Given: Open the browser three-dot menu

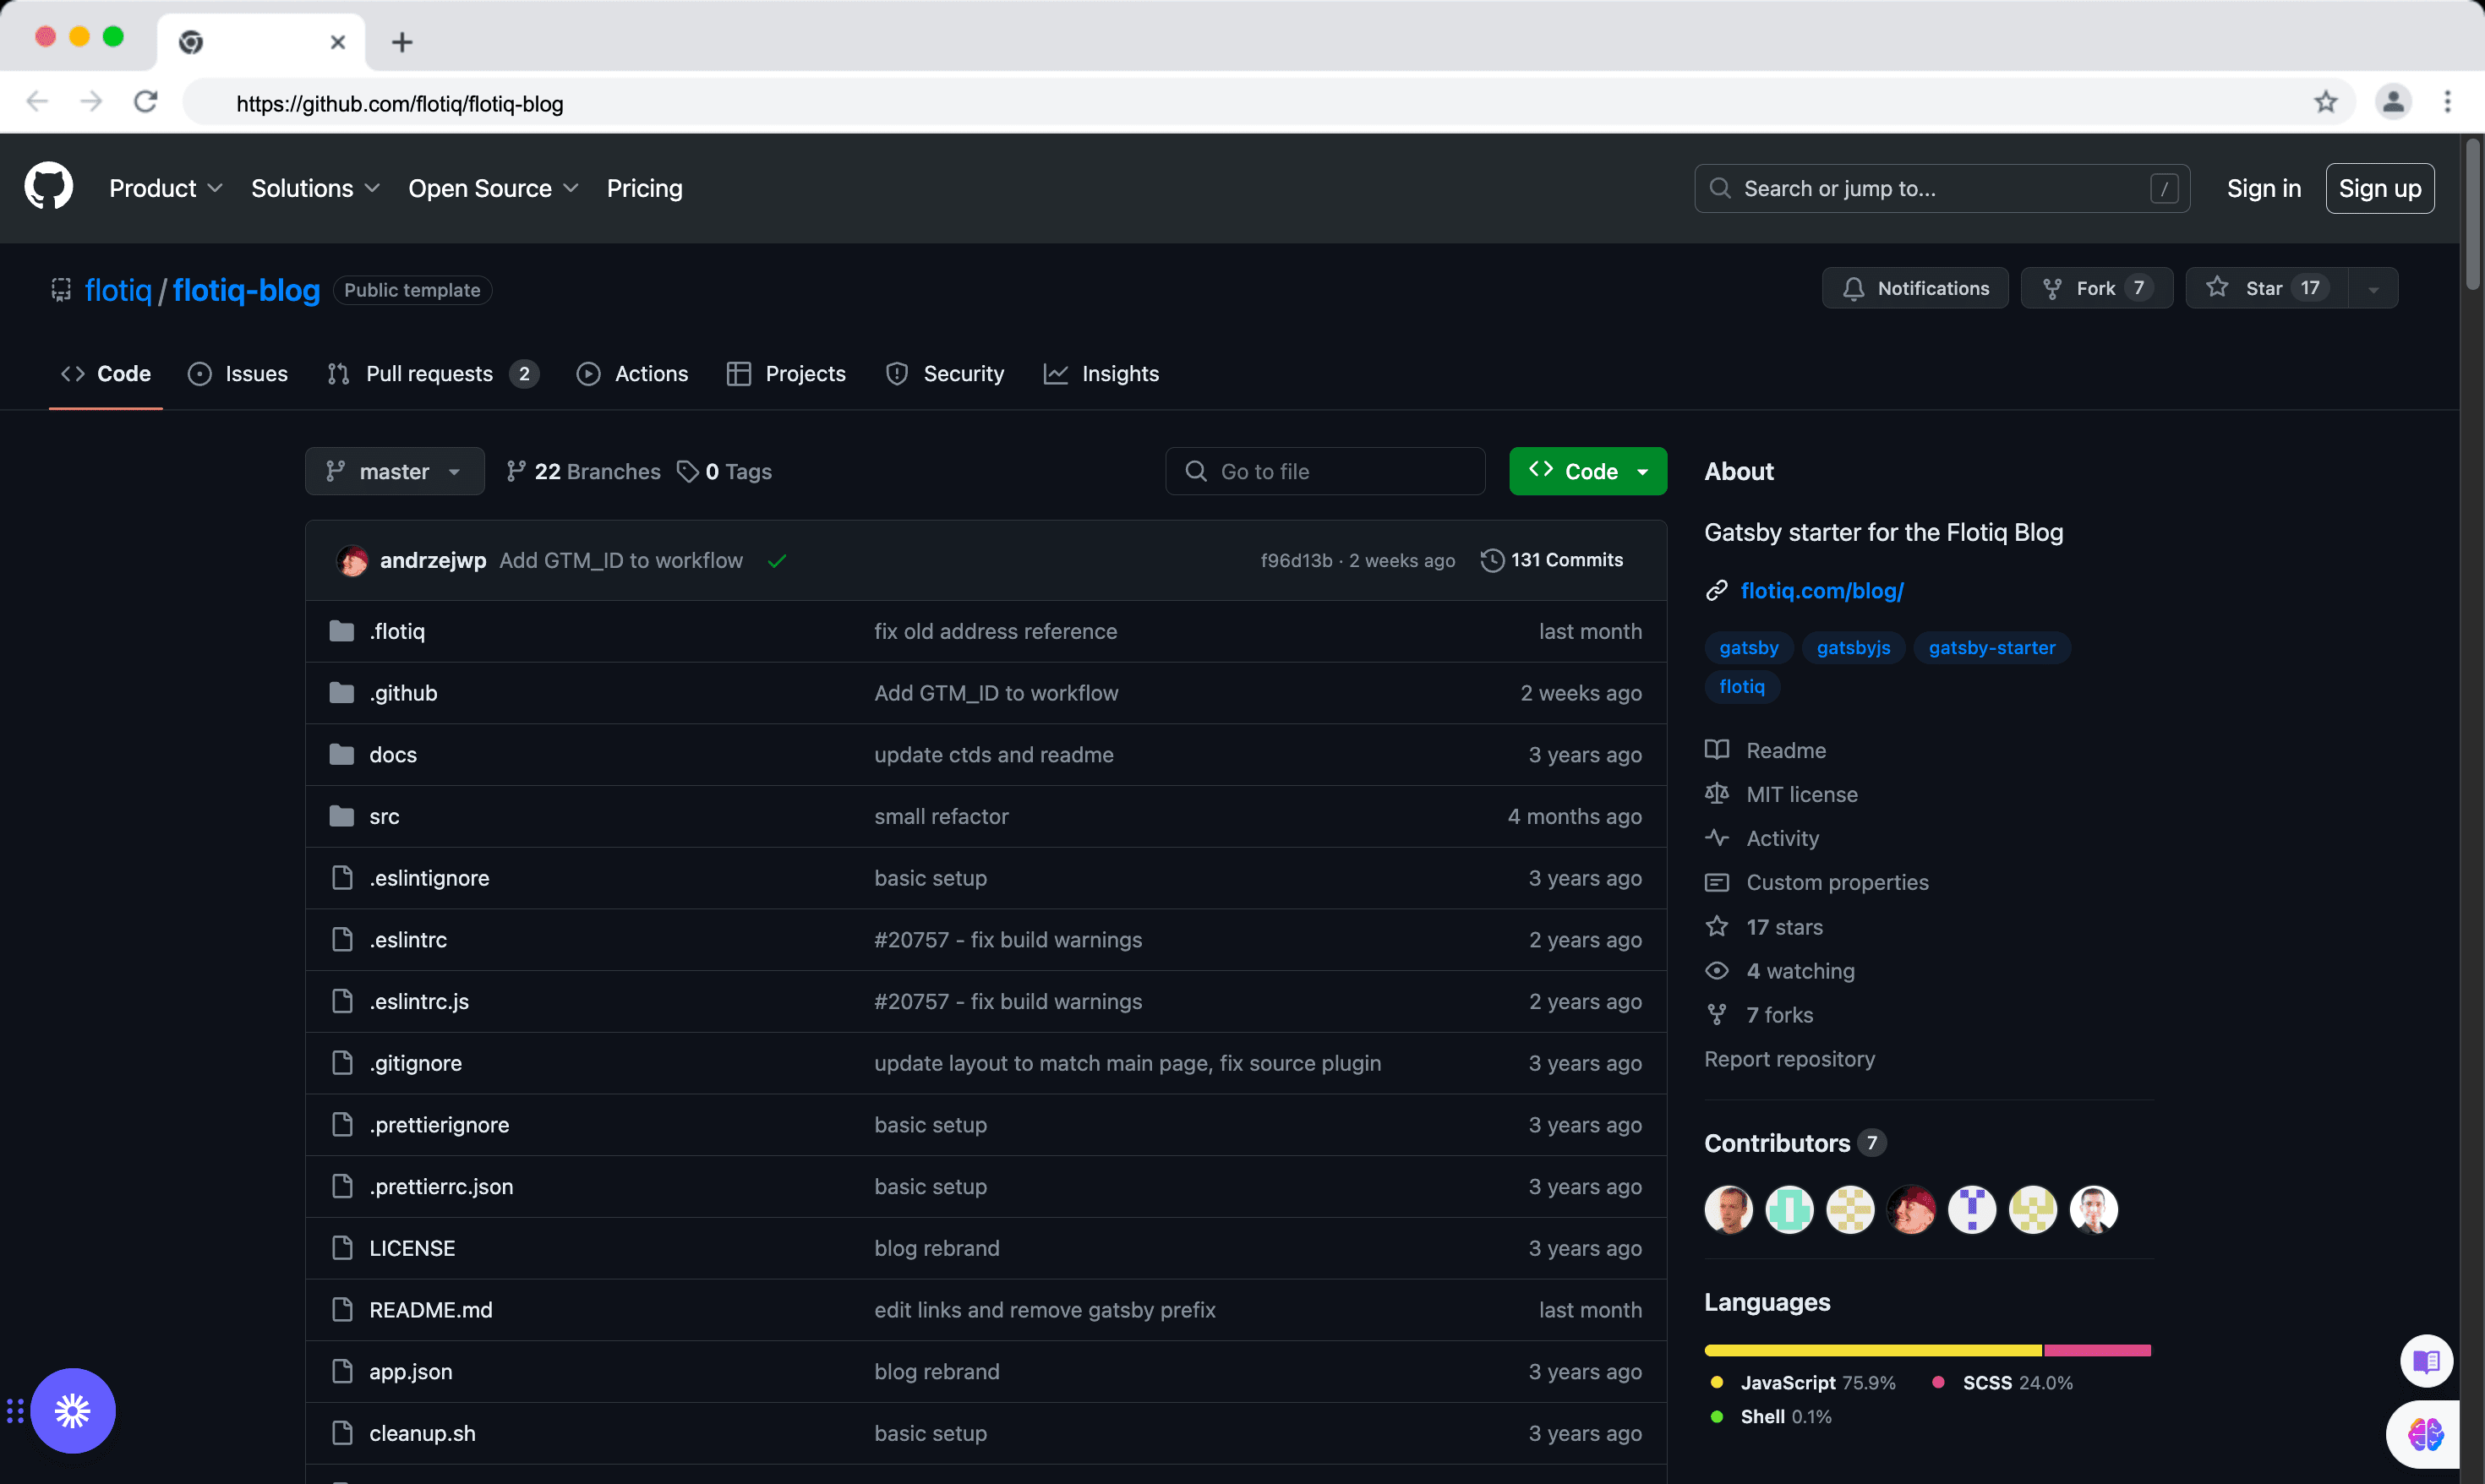Looking at the screenshot, I should 2447,102.
